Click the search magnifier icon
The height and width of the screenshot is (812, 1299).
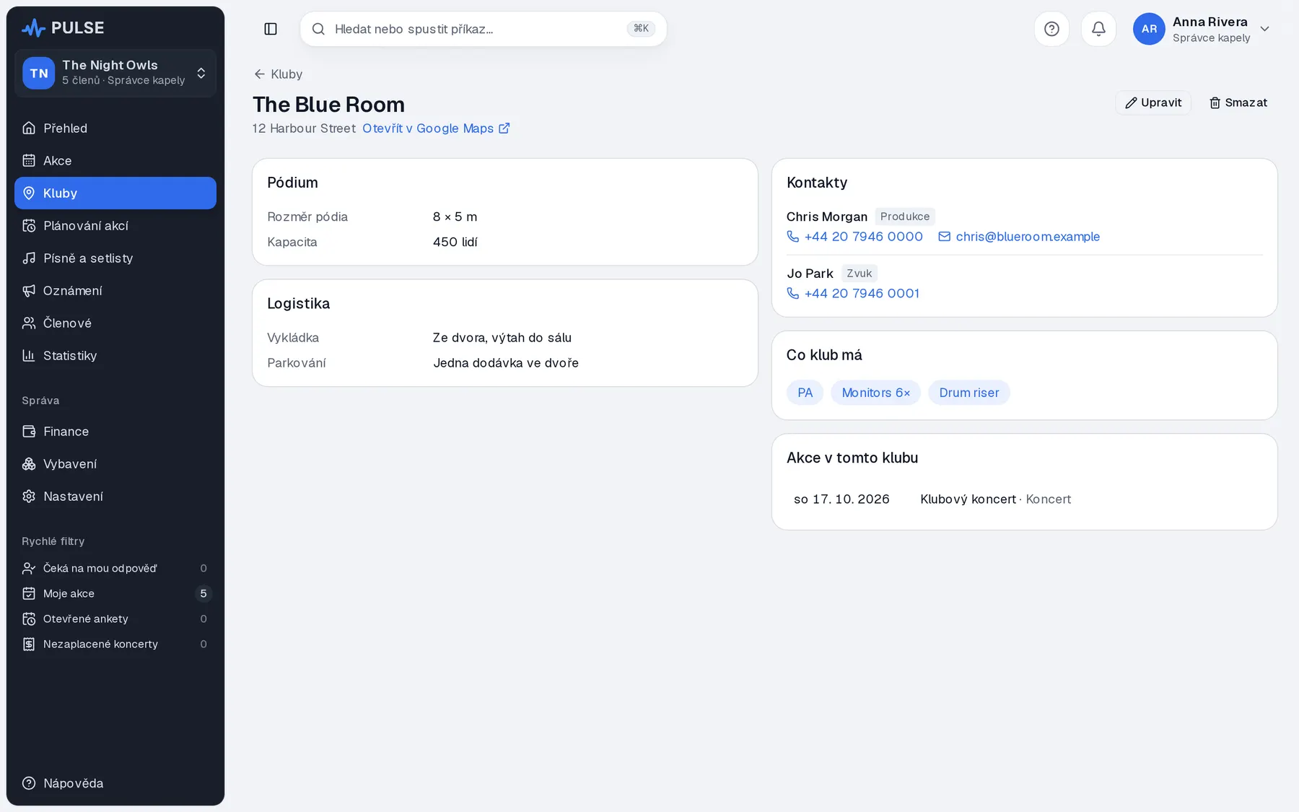[x=318, y=29]
